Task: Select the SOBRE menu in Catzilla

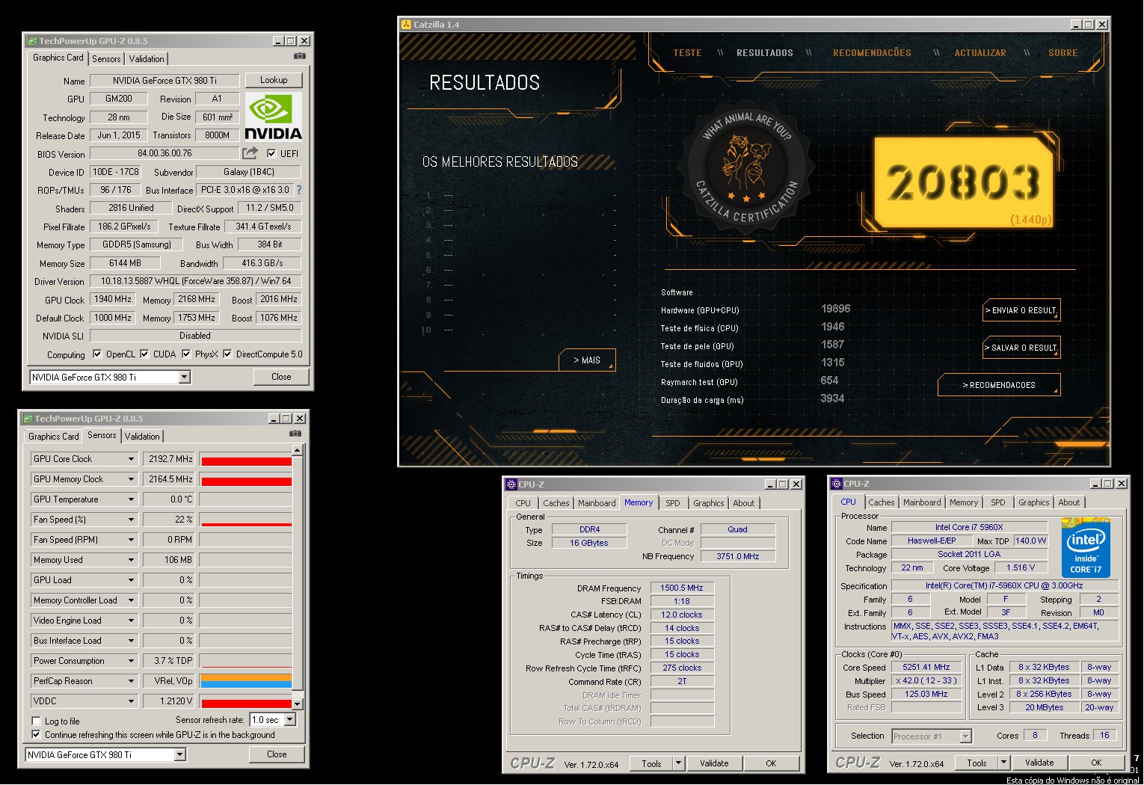Action: (1062, 53)
